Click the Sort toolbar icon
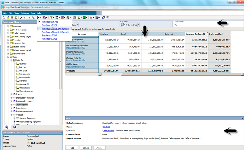Screen dimensions: 244x150 pos(68,18)
